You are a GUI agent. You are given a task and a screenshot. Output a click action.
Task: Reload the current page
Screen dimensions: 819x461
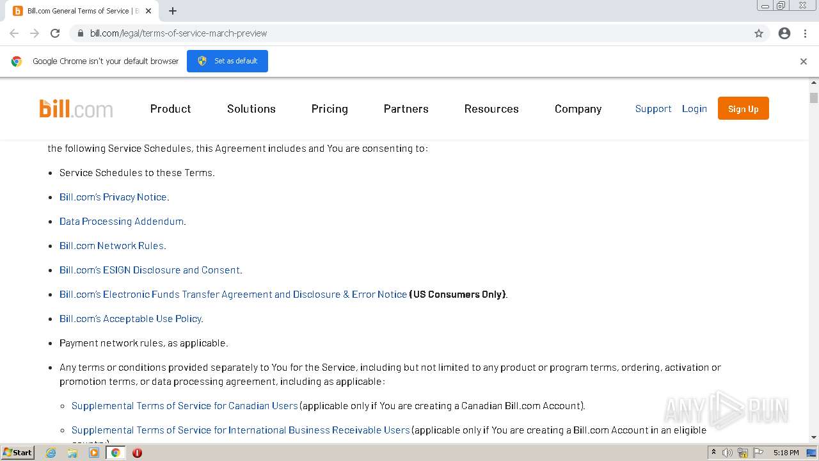pos(55,33)
